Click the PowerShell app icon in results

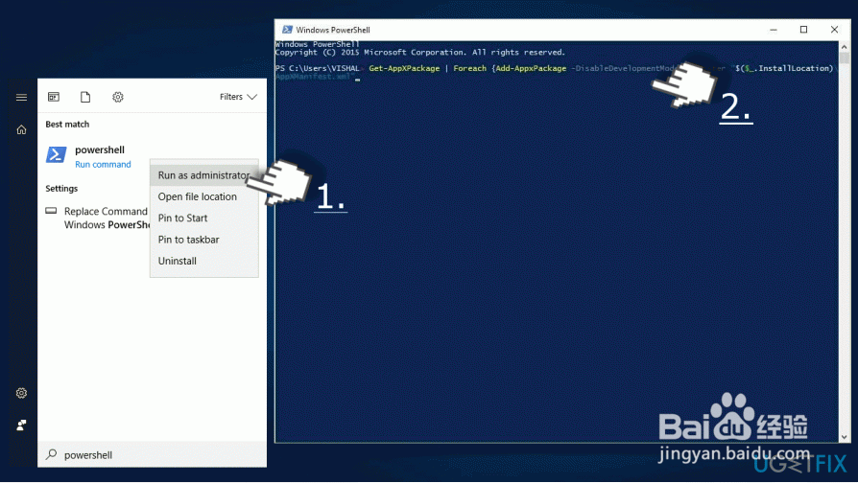56,154
